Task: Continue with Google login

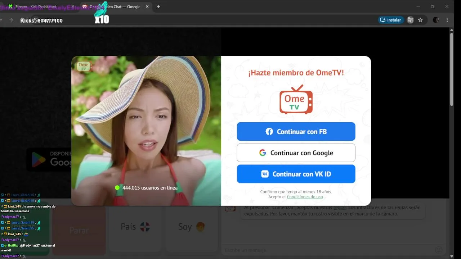Action: (296, 153)
